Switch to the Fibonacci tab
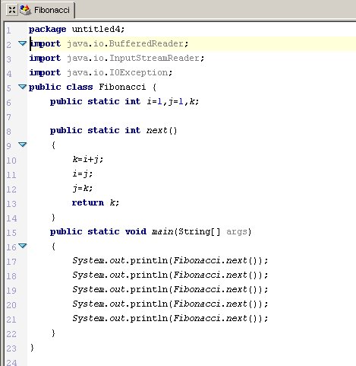356x366 pixels. [52, 10]
